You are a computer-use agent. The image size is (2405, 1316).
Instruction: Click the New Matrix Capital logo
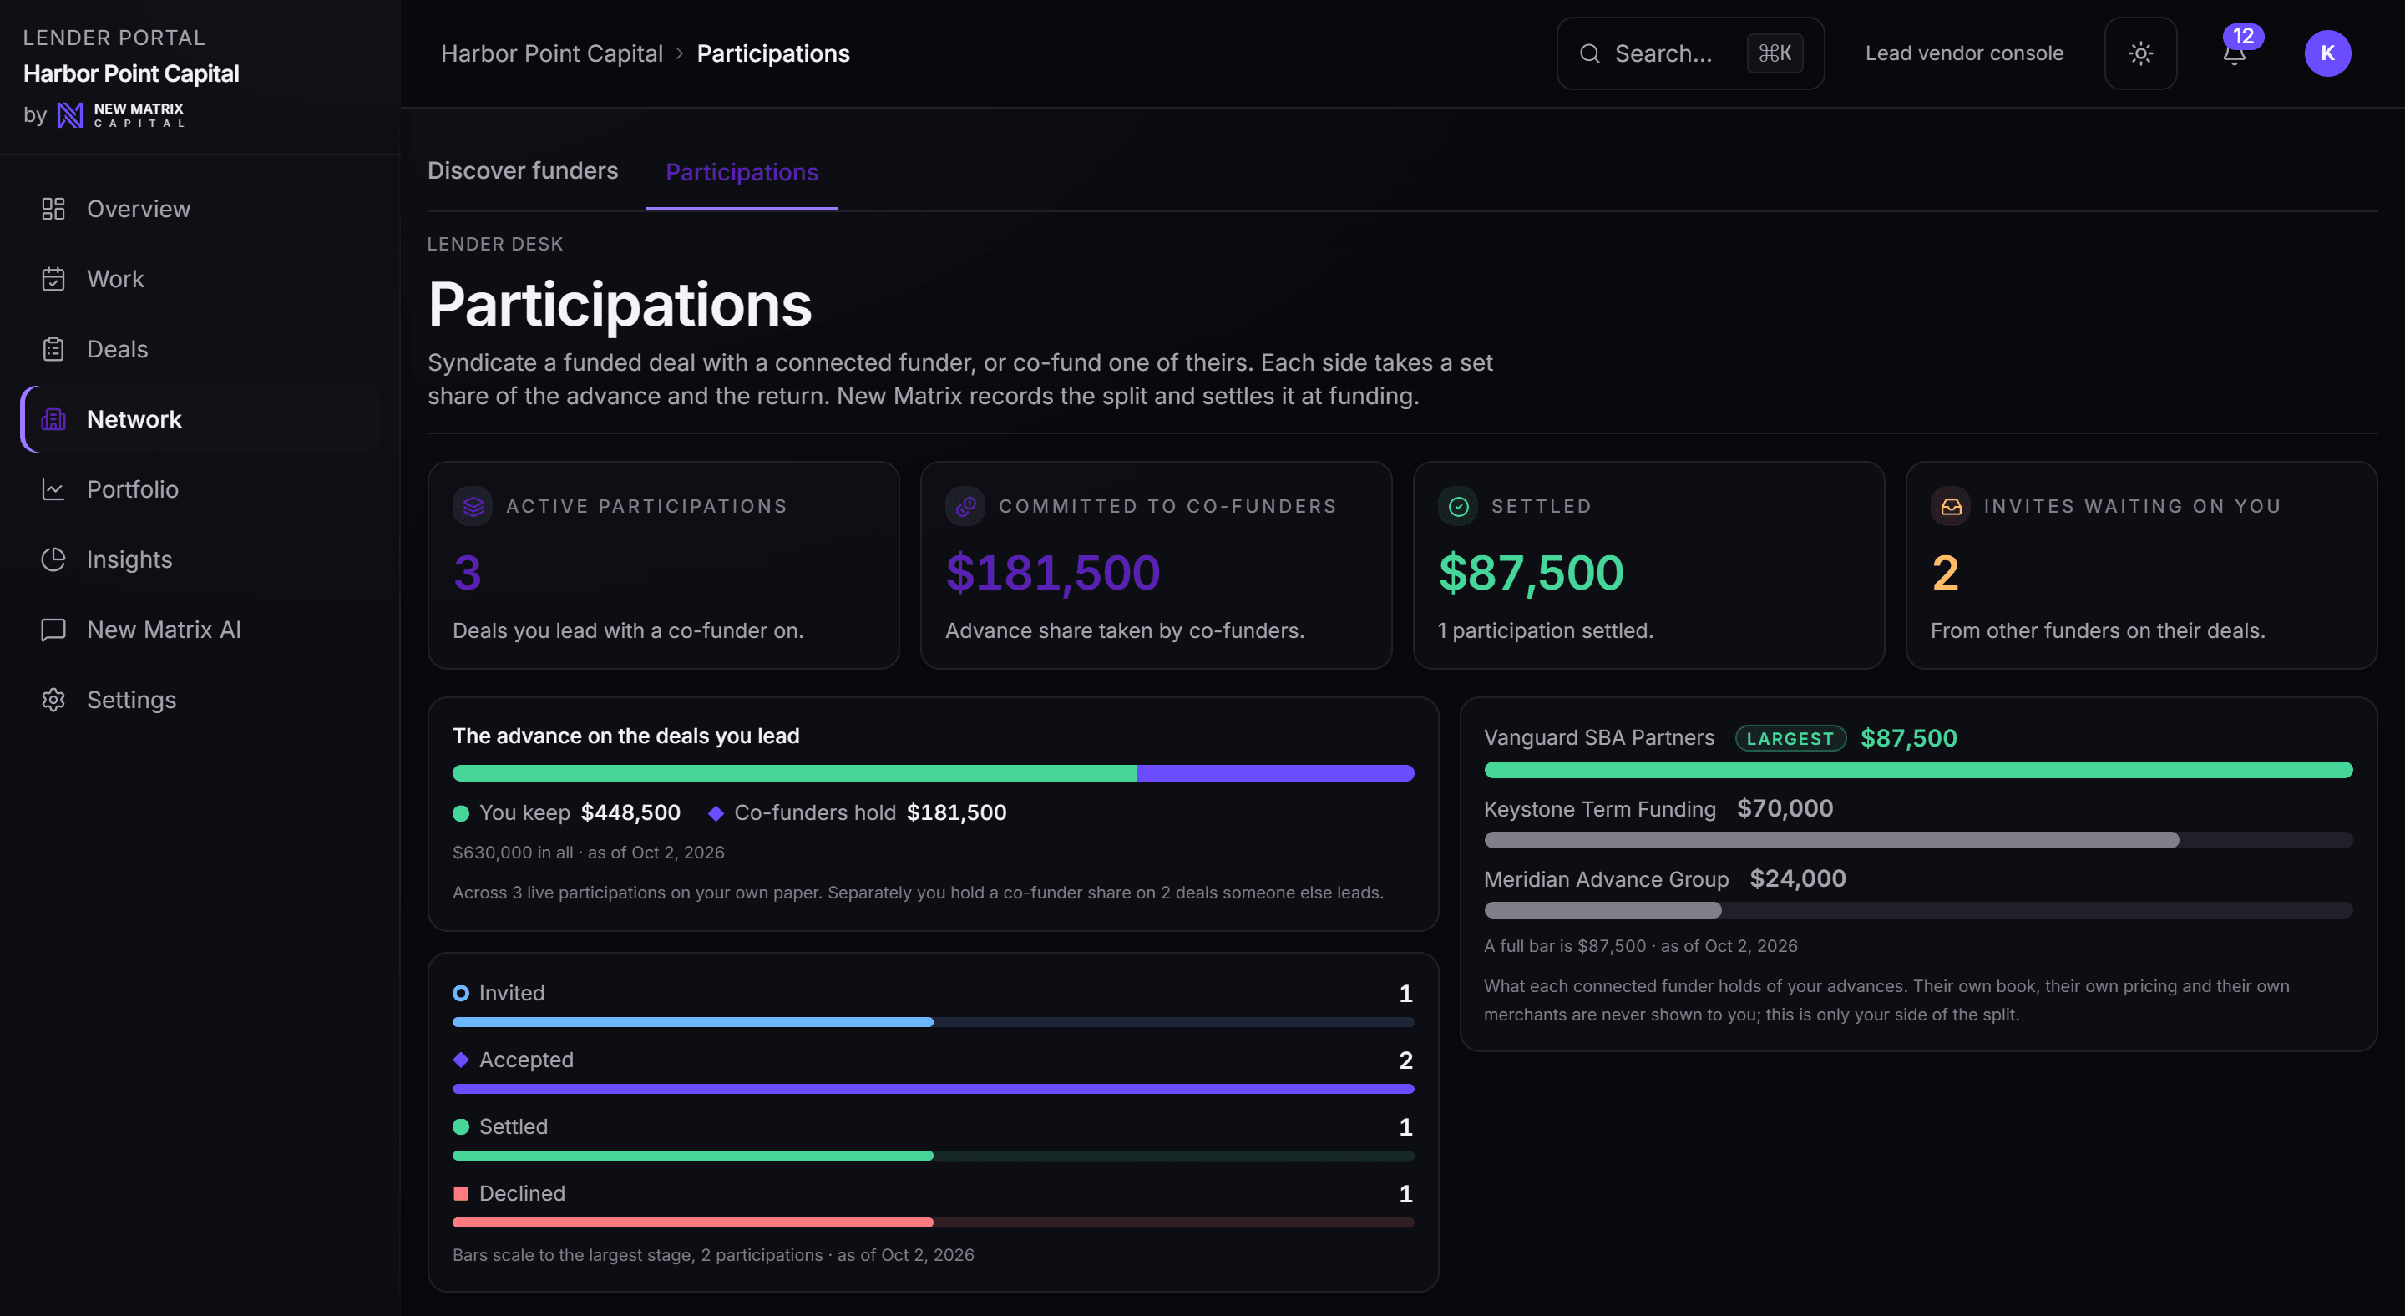coord(120,114)
